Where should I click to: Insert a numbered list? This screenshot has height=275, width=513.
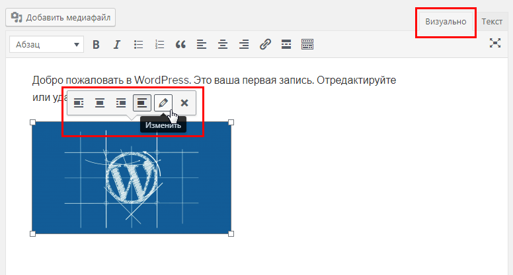pyautogui.click(x=159, y=44)
